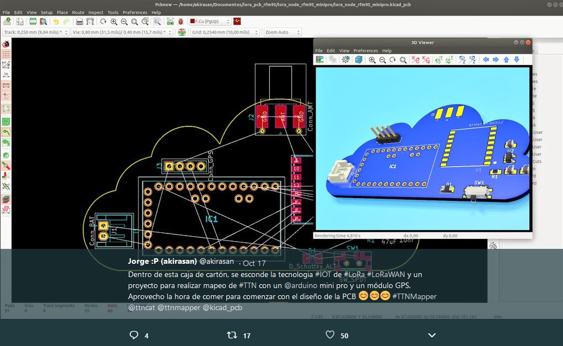The image size is (563, 346).
Task: Like the tweet with heart icon
Action: (x=330, y=335)
